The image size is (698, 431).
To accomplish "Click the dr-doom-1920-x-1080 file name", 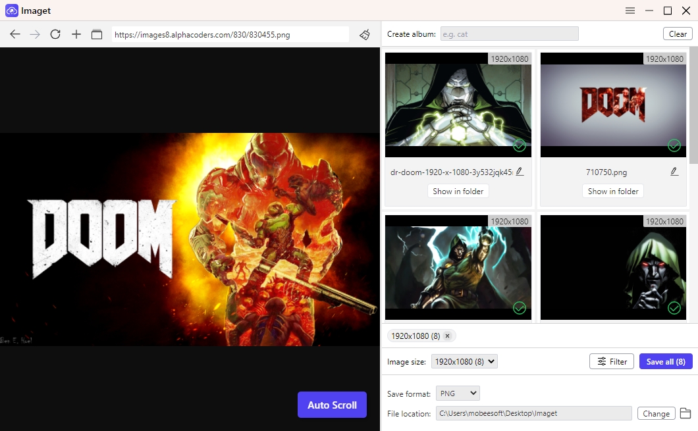I will 451,172.
